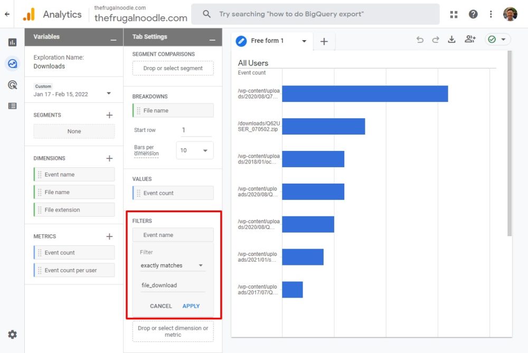Cancel the filter configuration

161,306
